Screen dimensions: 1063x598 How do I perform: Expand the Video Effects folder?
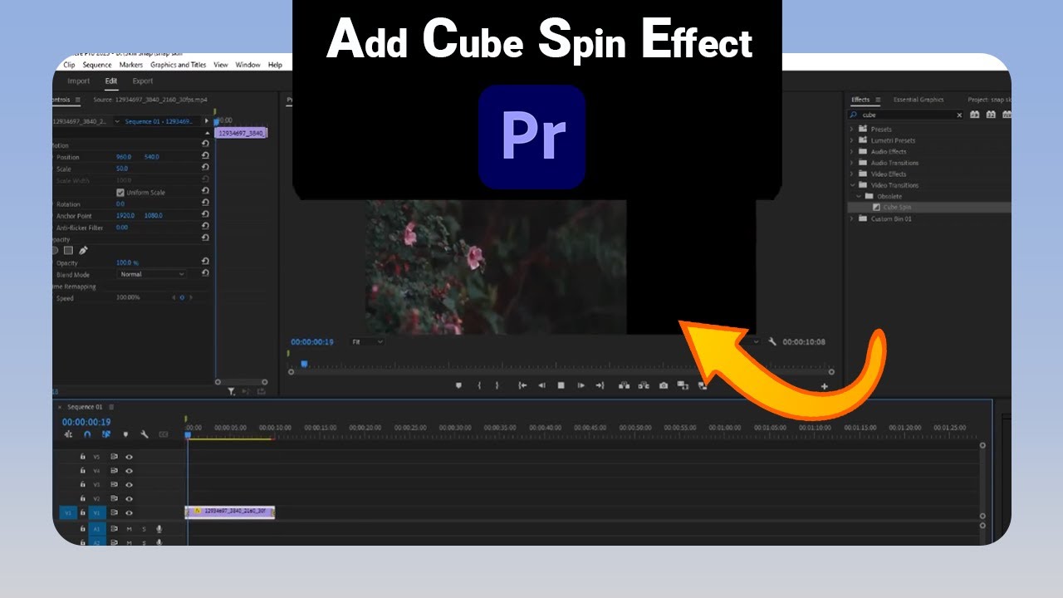tap(851, 174)
